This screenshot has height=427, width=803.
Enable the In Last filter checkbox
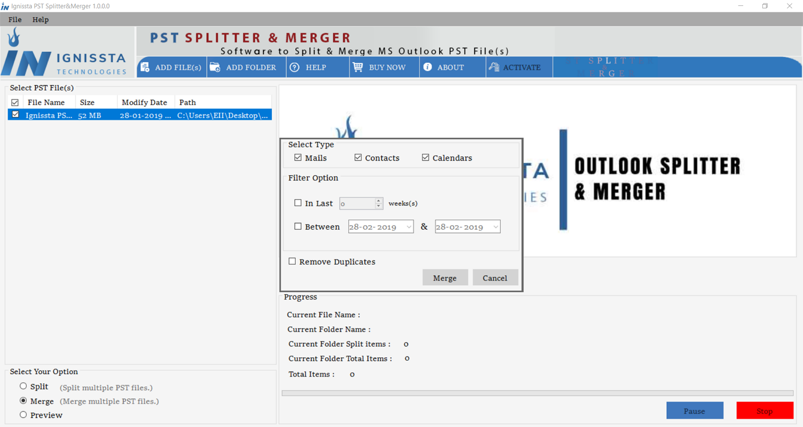click(x=298, y=203)
